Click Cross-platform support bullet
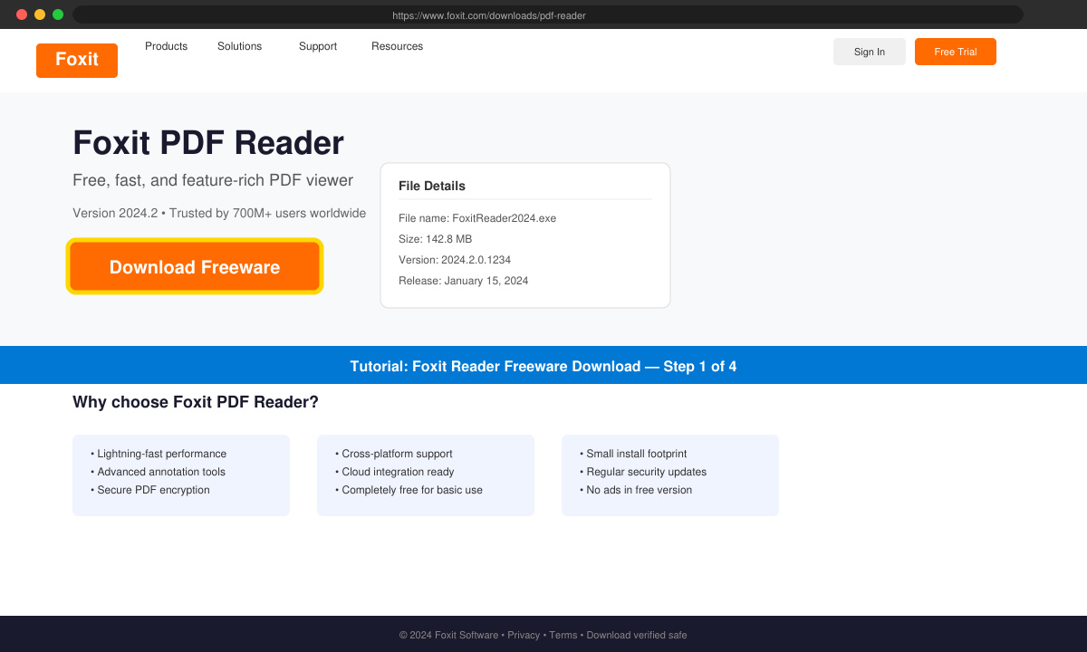 pos(394,454)
